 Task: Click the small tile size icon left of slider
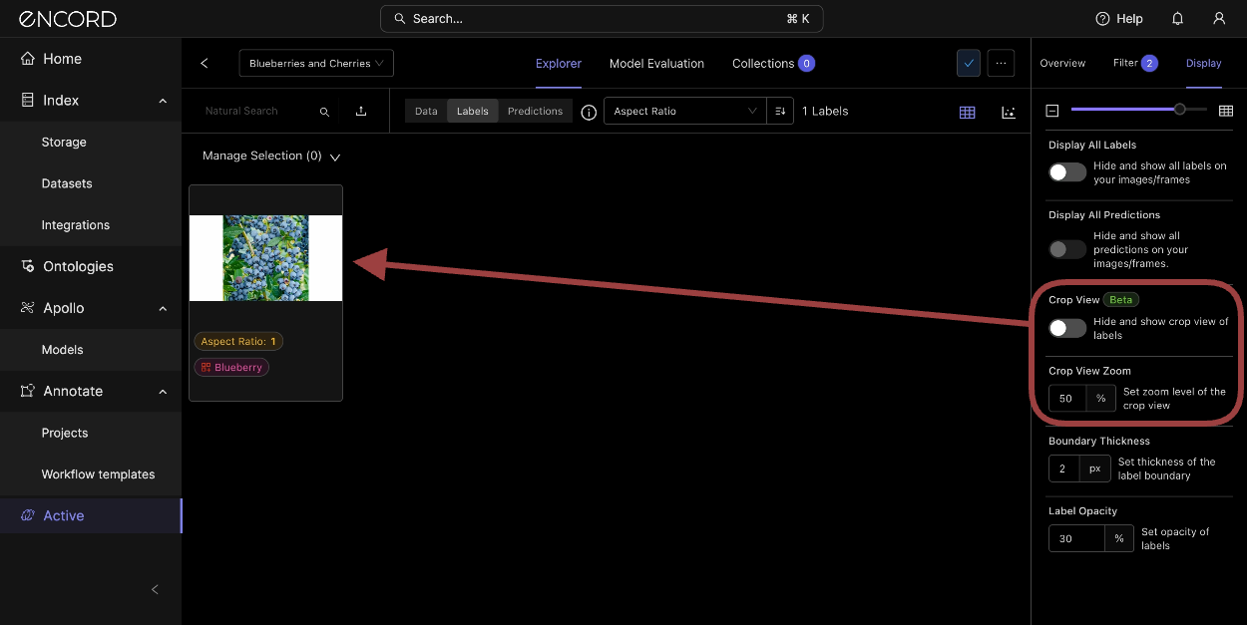coord(1052,111)
